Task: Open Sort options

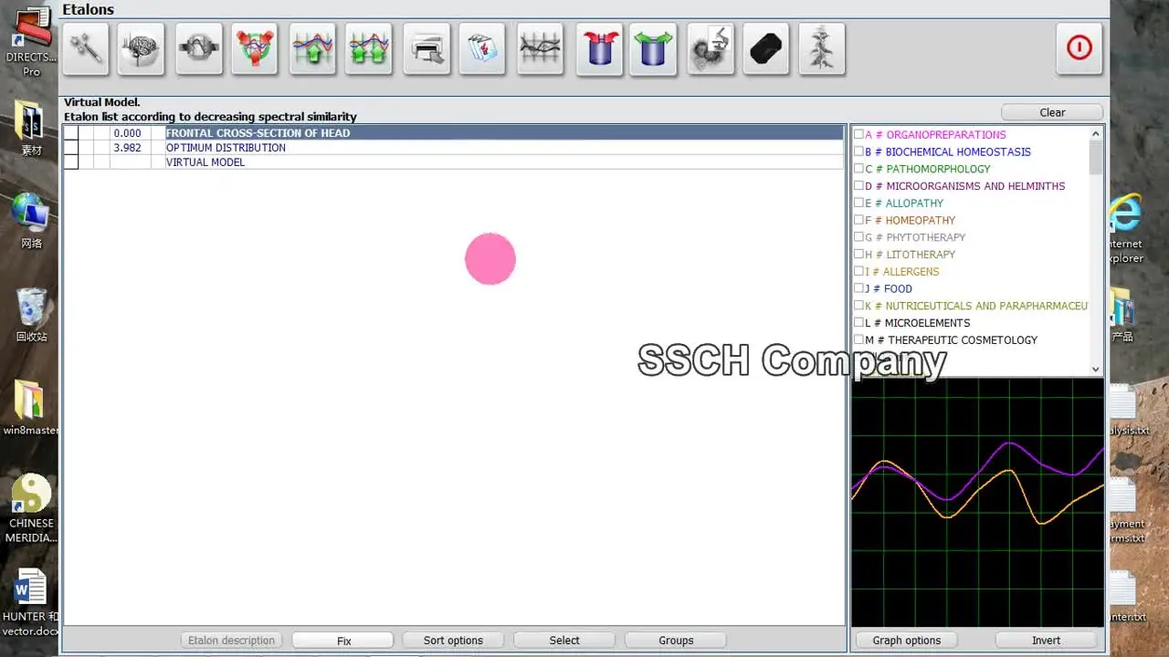Action: pos(453,641)
